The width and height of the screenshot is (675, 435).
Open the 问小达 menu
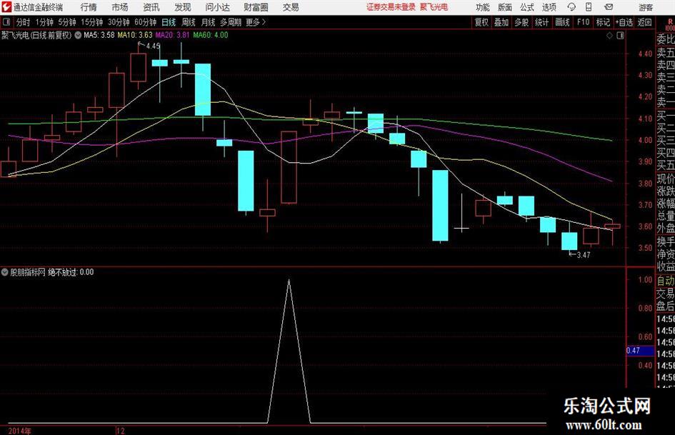[x=217, y=7]
